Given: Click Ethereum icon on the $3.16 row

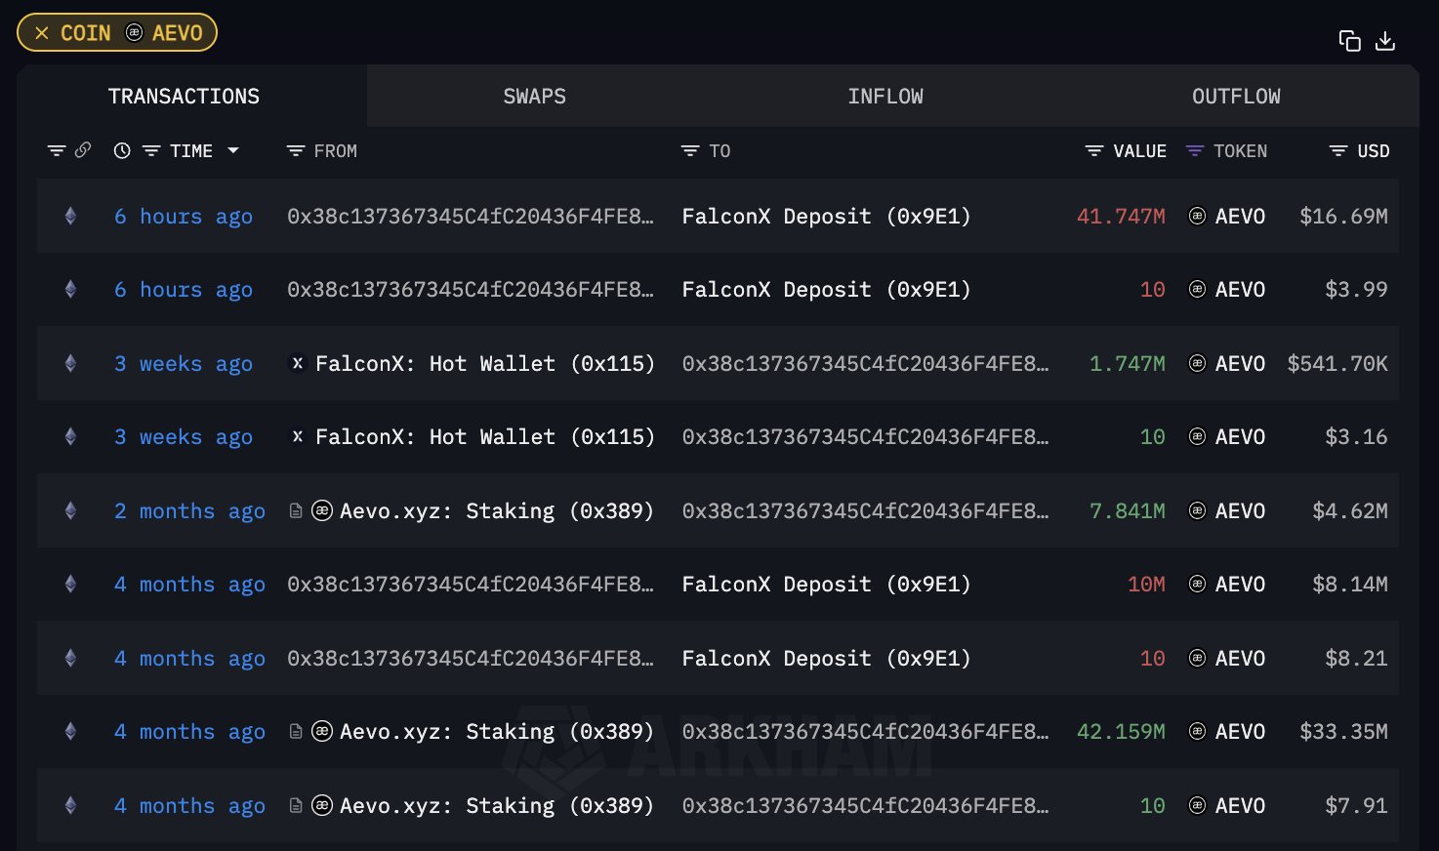Looking at the screenshot, I should coord(70,436).
